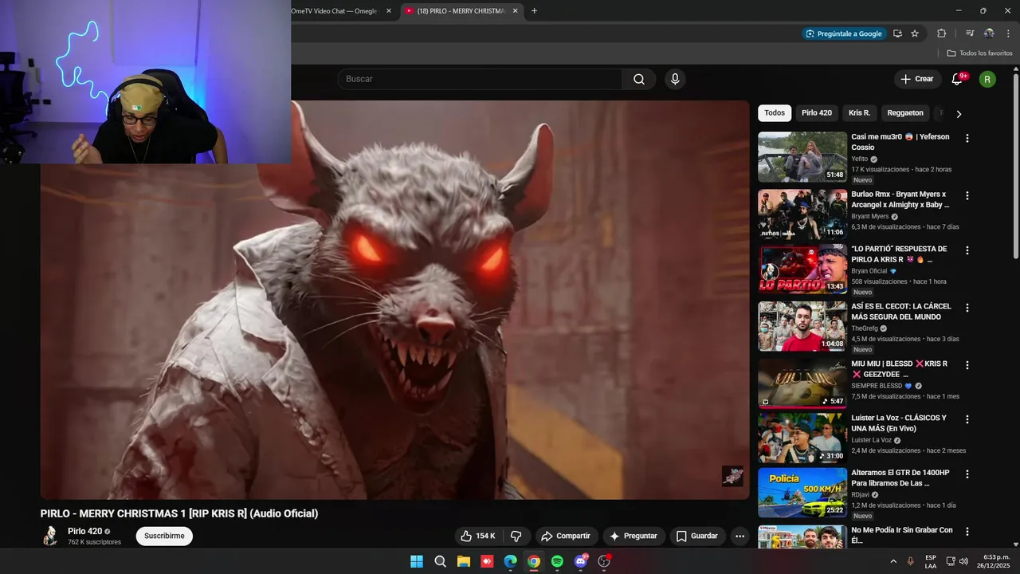
Task: Open 'Casi me mu3r0' video thumbnail
Action: click(802, 157)
